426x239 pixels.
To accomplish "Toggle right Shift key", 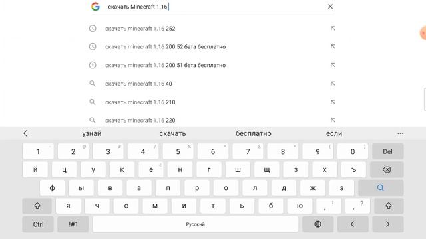I will pyautogui.click(x=389, y=206).
